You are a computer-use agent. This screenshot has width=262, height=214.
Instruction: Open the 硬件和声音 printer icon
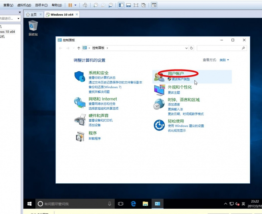pyautogui.click(x=80, y=119)
